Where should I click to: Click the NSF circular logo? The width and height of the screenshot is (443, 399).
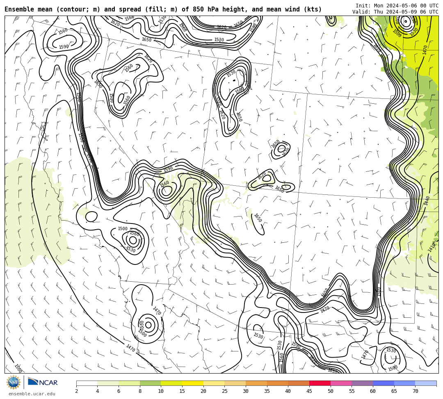tap(14, 382)
